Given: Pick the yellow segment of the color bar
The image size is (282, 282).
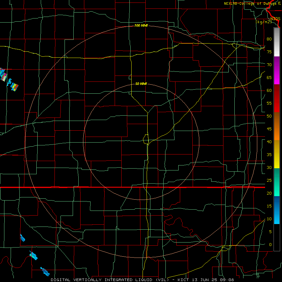Looking at the screenshot, I should point(277,154).
